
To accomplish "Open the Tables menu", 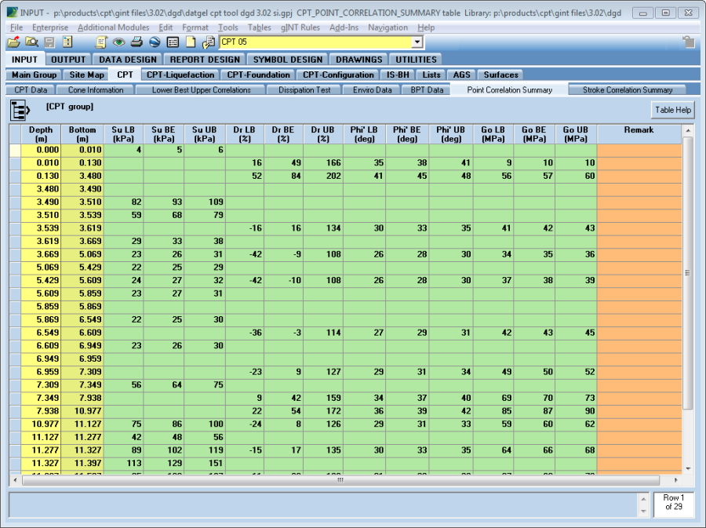I will tap(259, 27).
